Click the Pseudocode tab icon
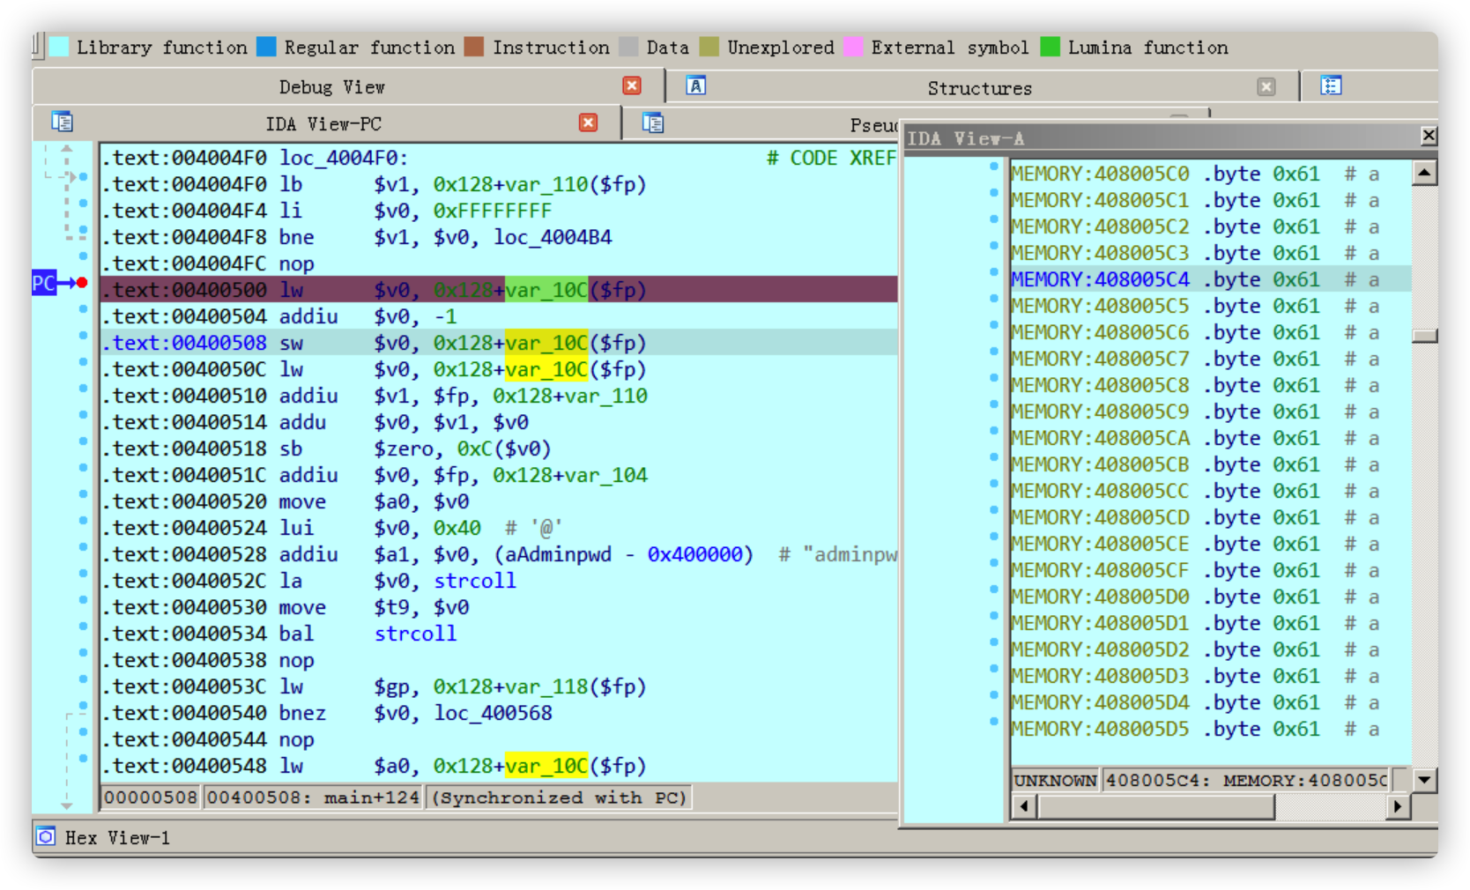Viewport: 1470px width, 890px height. (x=653, y=122)
